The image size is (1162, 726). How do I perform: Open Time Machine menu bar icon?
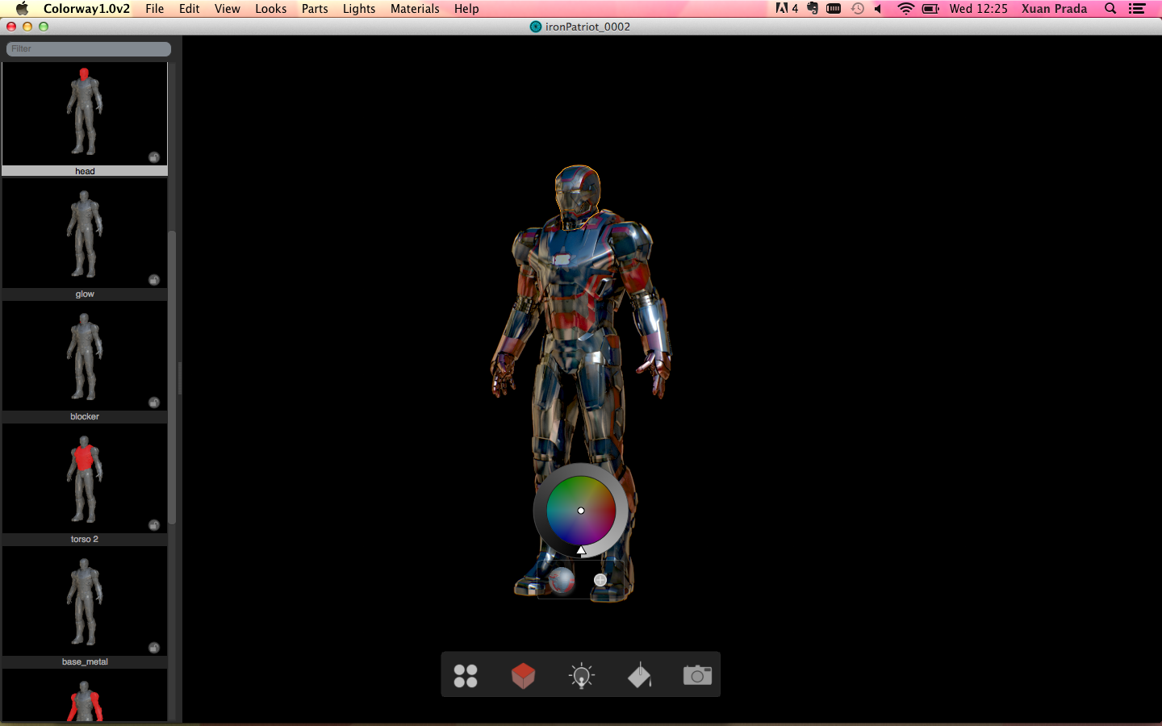pyautogui.click(x=857, y=9)
